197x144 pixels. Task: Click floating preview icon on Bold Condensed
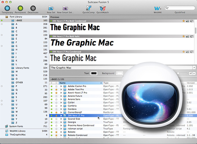click(x=192, y=21)
